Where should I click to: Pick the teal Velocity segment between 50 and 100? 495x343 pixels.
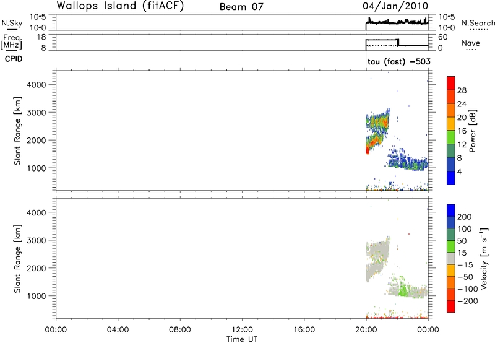tap(451, 235)
